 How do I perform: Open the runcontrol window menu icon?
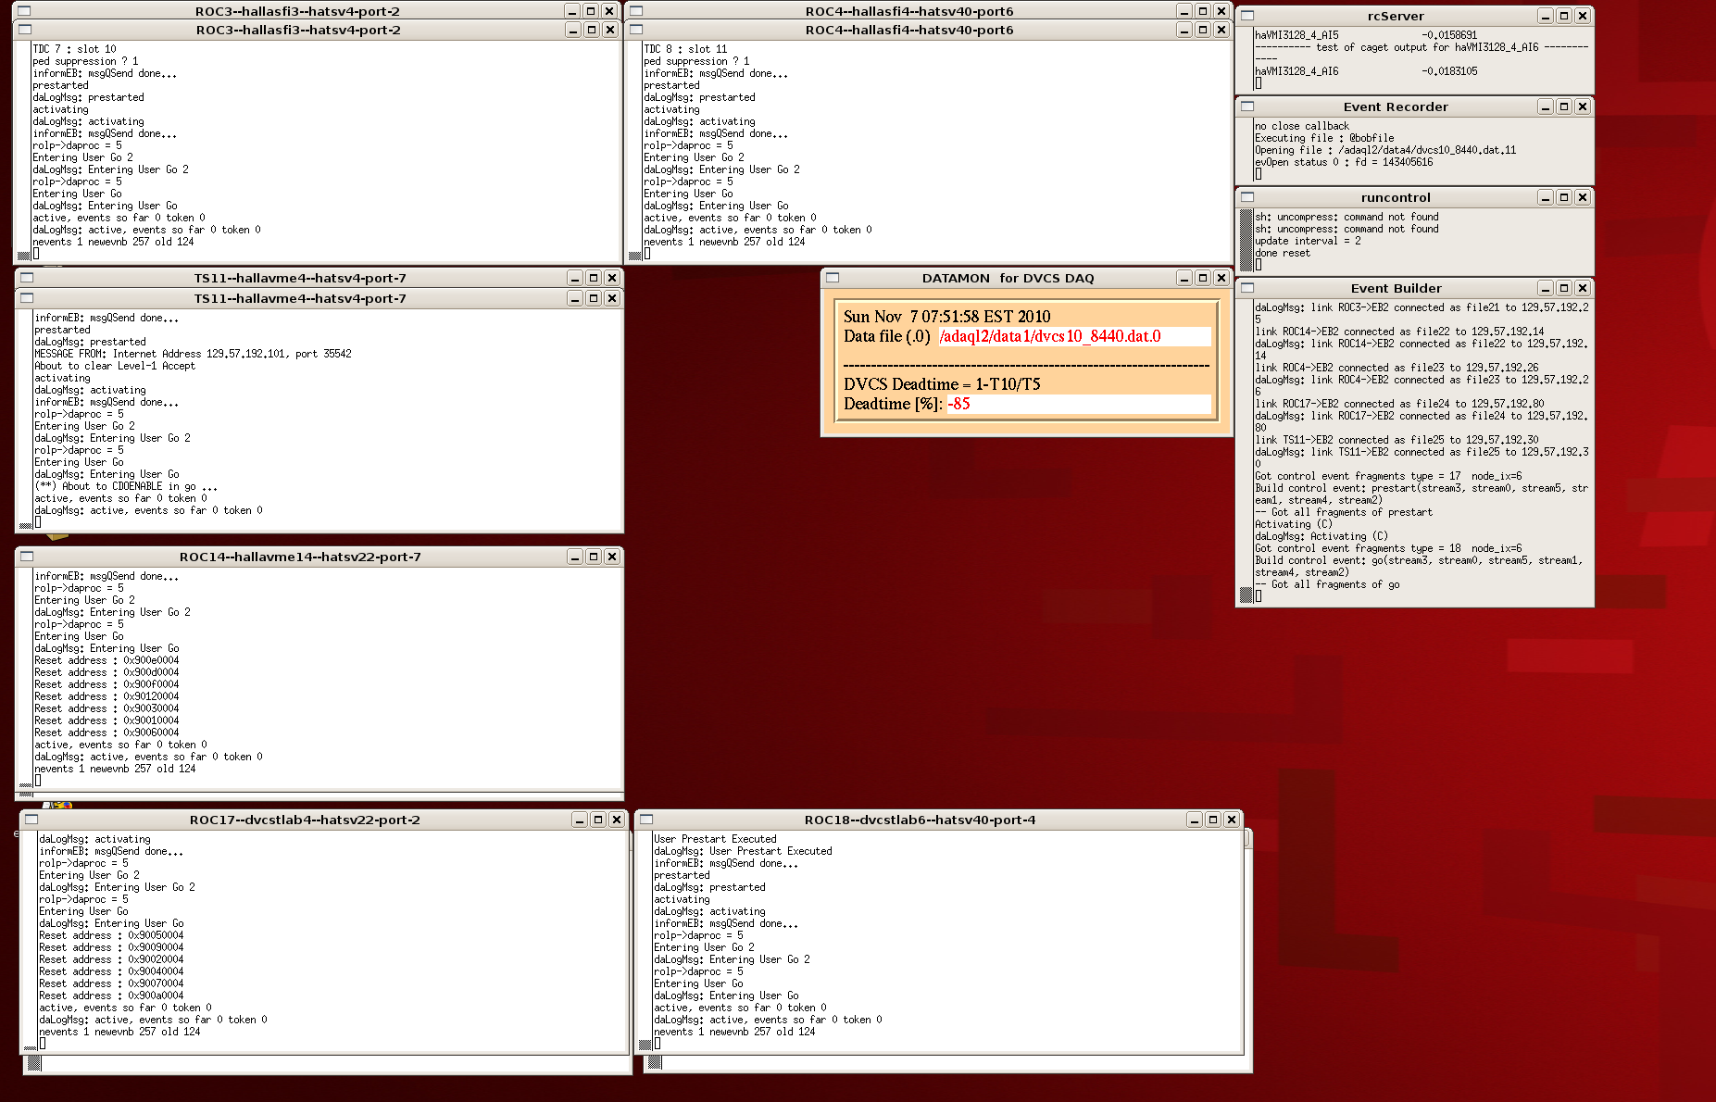tap(1247, 197)
